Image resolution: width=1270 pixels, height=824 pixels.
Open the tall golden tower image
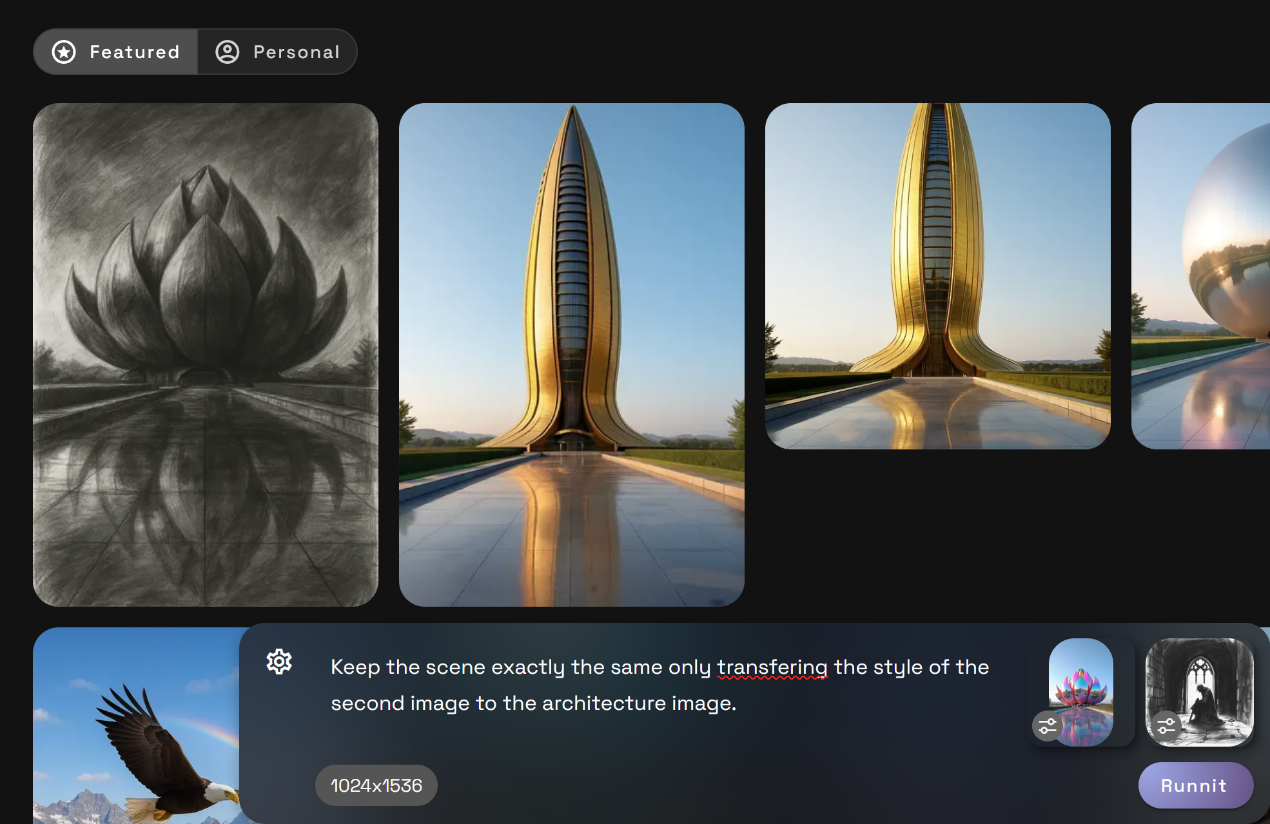tap(572, 355)
